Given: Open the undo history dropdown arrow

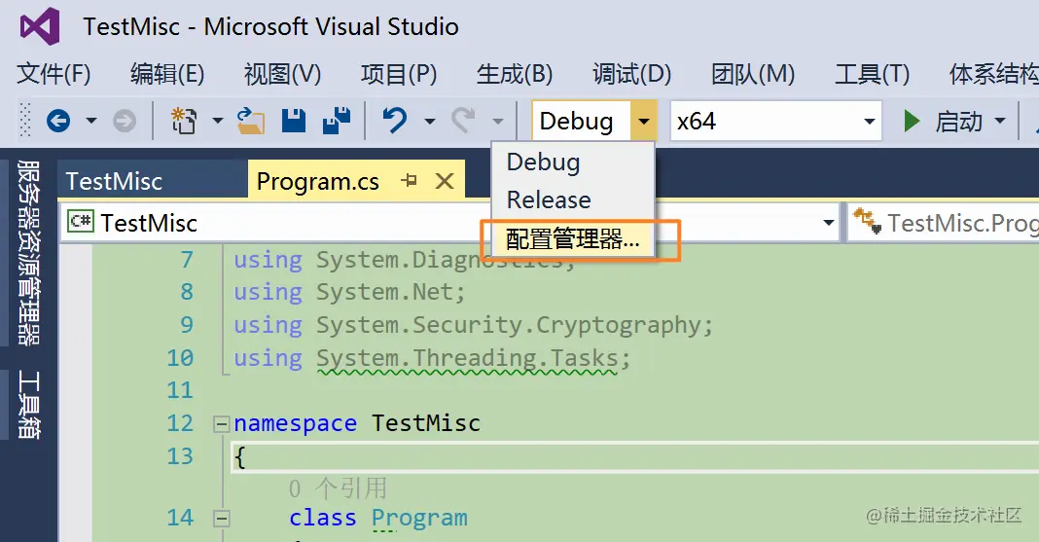Looking at the screenshot, I should pyautogui.click(x=429, y=122).
